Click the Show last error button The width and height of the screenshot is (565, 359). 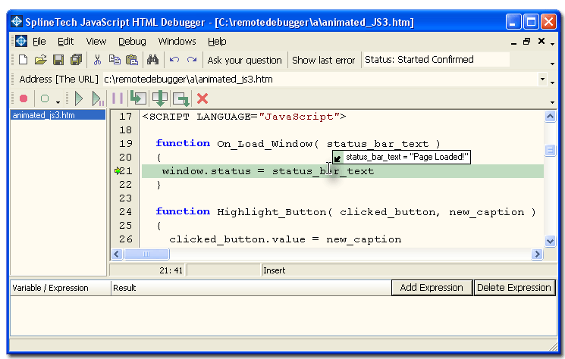tap(323, 60)
